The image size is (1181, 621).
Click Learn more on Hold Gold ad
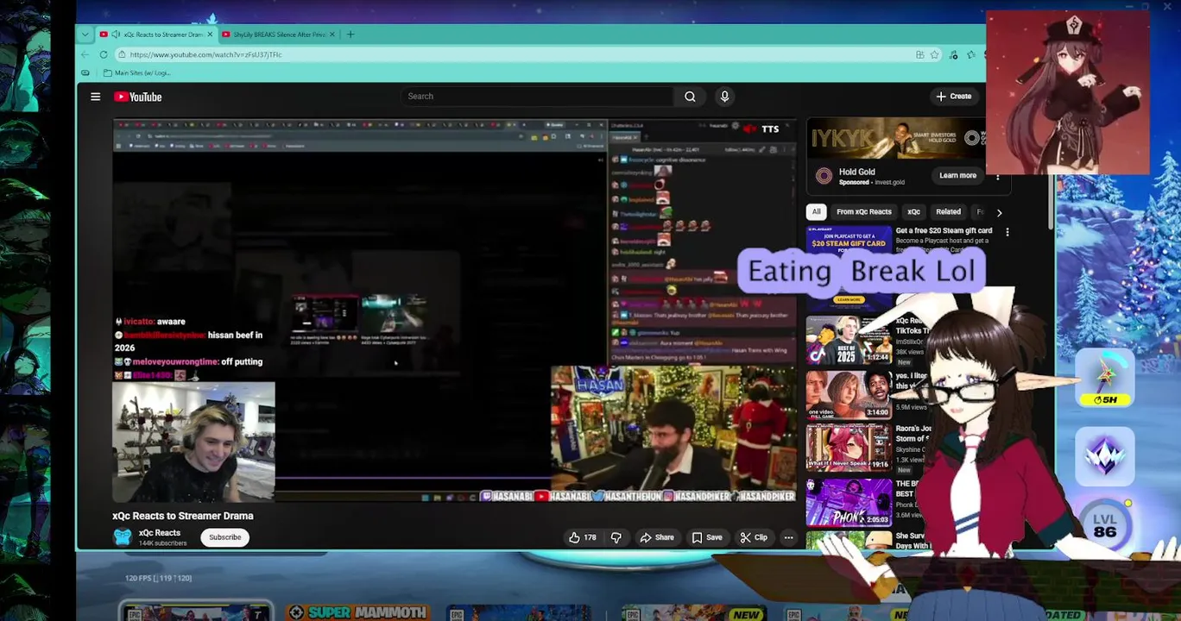957,175
